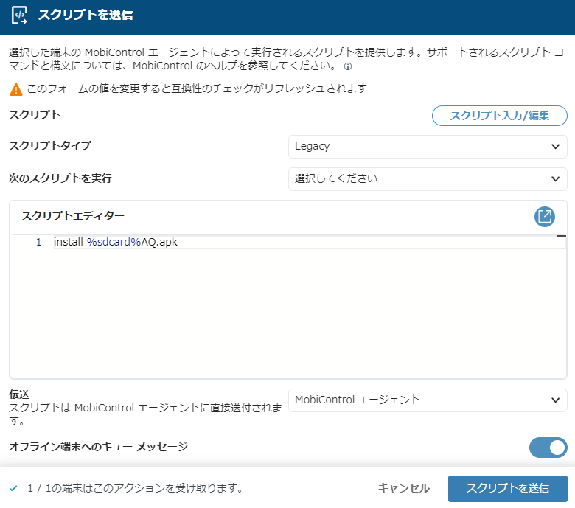575x508 pixels.
Task: Click the オフライン端末へのキュー メッセージ label
Action: pos(98,447)
